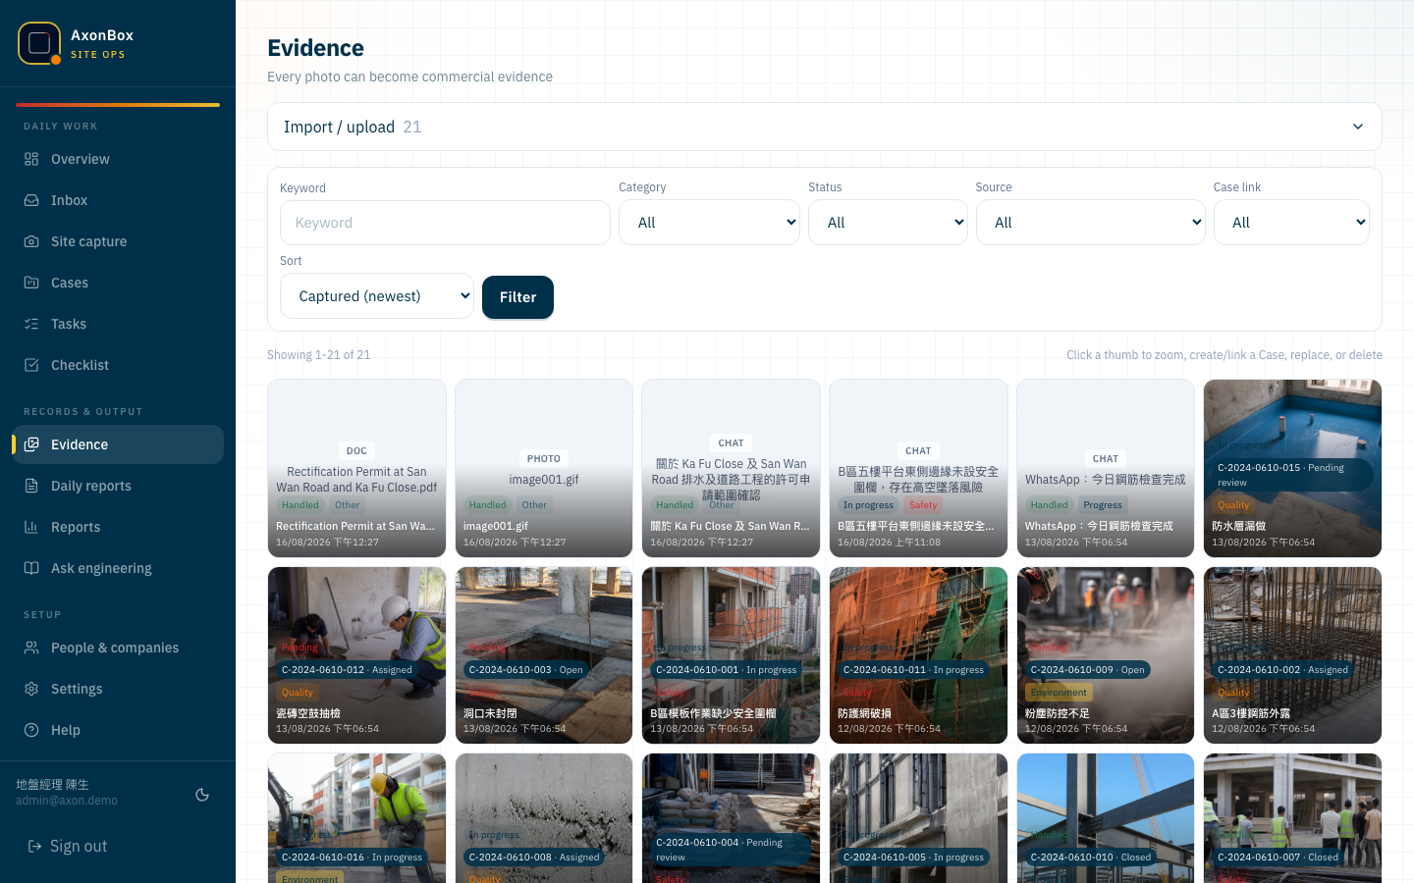Open People & companies
1414x883 pixels.
point(118,648)
